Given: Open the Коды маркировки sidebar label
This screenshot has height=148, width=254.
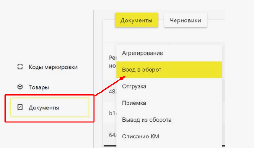Looking at the screenshot, I should coord(53,67).
